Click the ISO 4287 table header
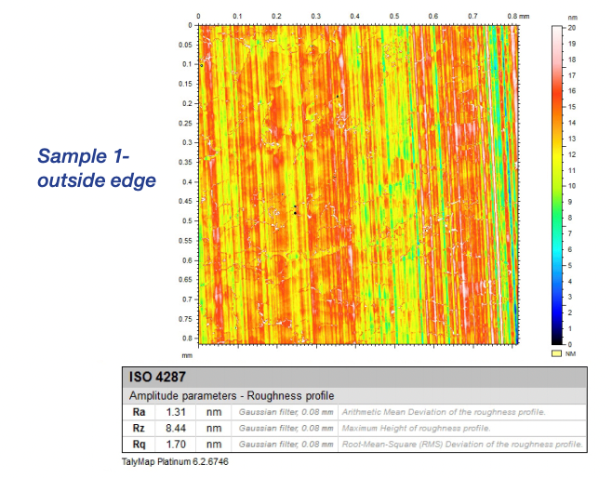 tap(153, 379)
